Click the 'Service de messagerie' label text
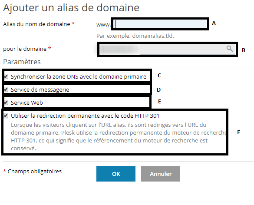254x205 pixels. 40,89
